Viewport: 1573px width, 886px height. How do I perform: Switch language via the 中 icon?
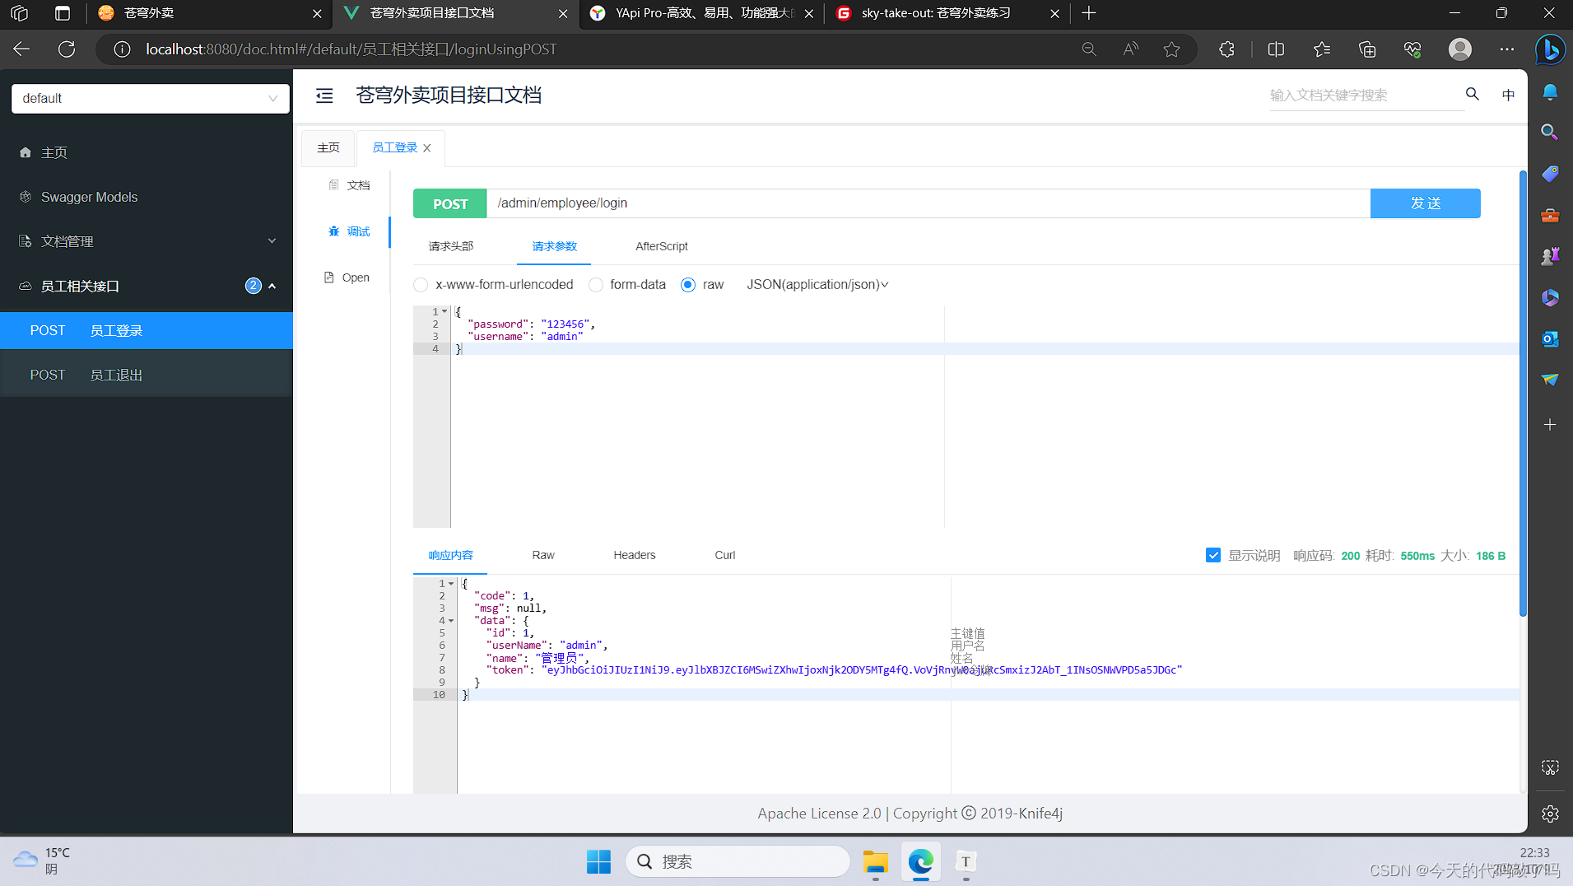[x=1508, y=95]
